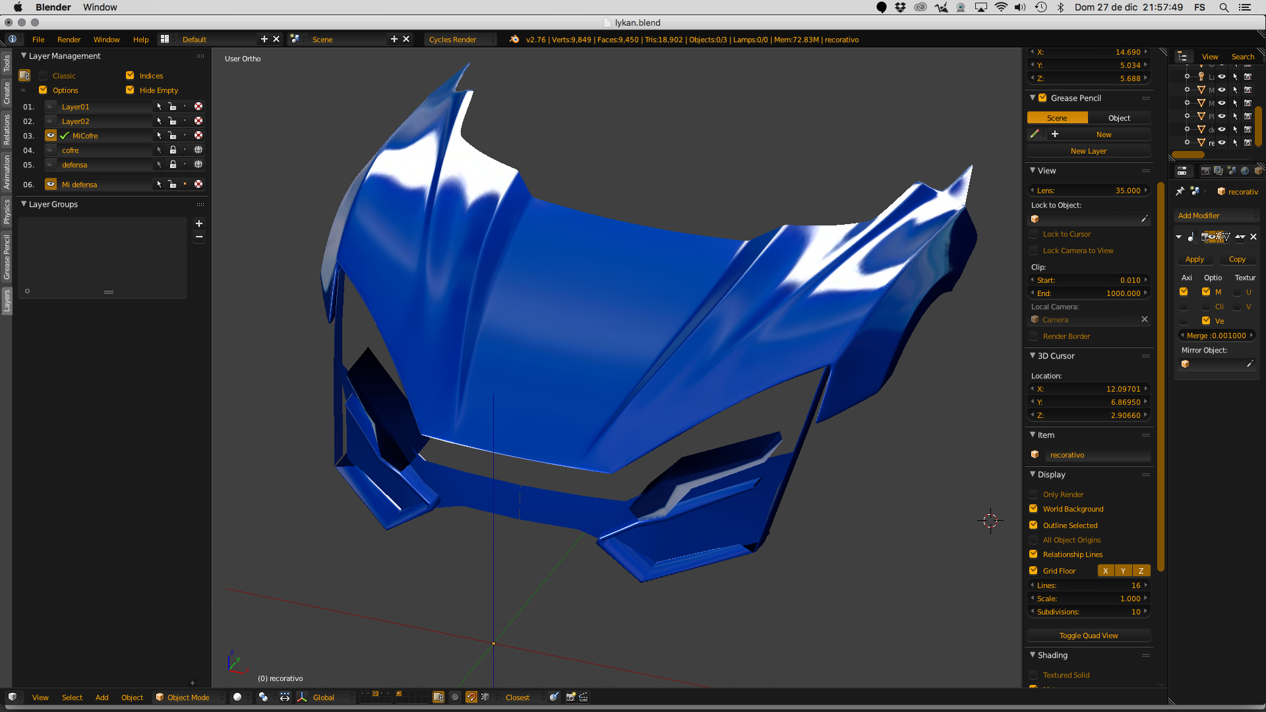
Task: Click the Render properties camera tab icon
Action: pos(1205,171)
